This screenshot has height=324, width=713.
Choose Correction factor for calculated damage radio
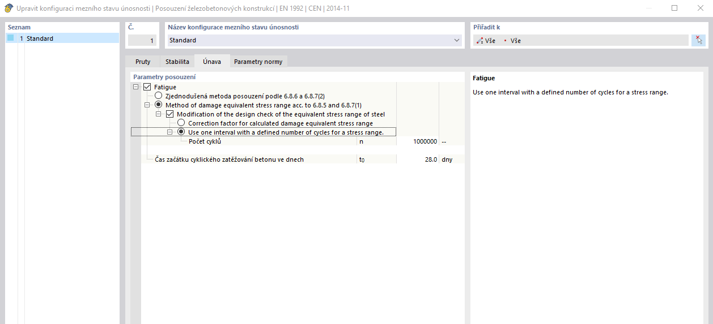pyautogui.click(x=181, y=123)
